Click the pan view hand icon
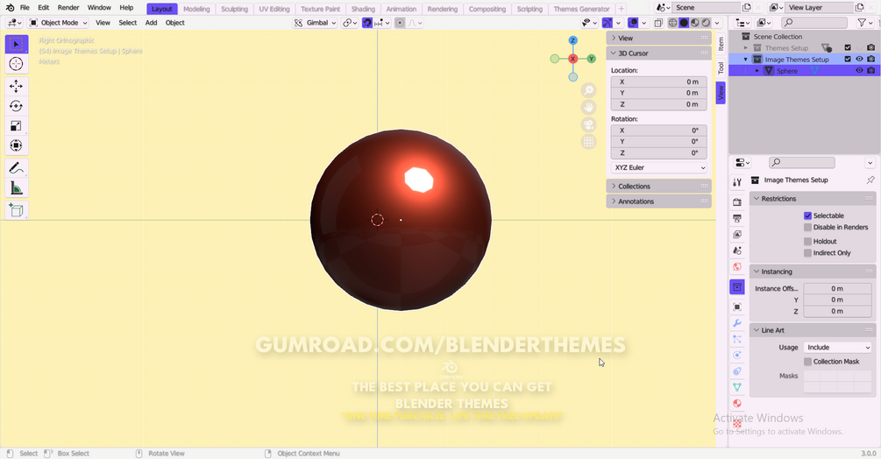881x459 pixels. point(588,107)
